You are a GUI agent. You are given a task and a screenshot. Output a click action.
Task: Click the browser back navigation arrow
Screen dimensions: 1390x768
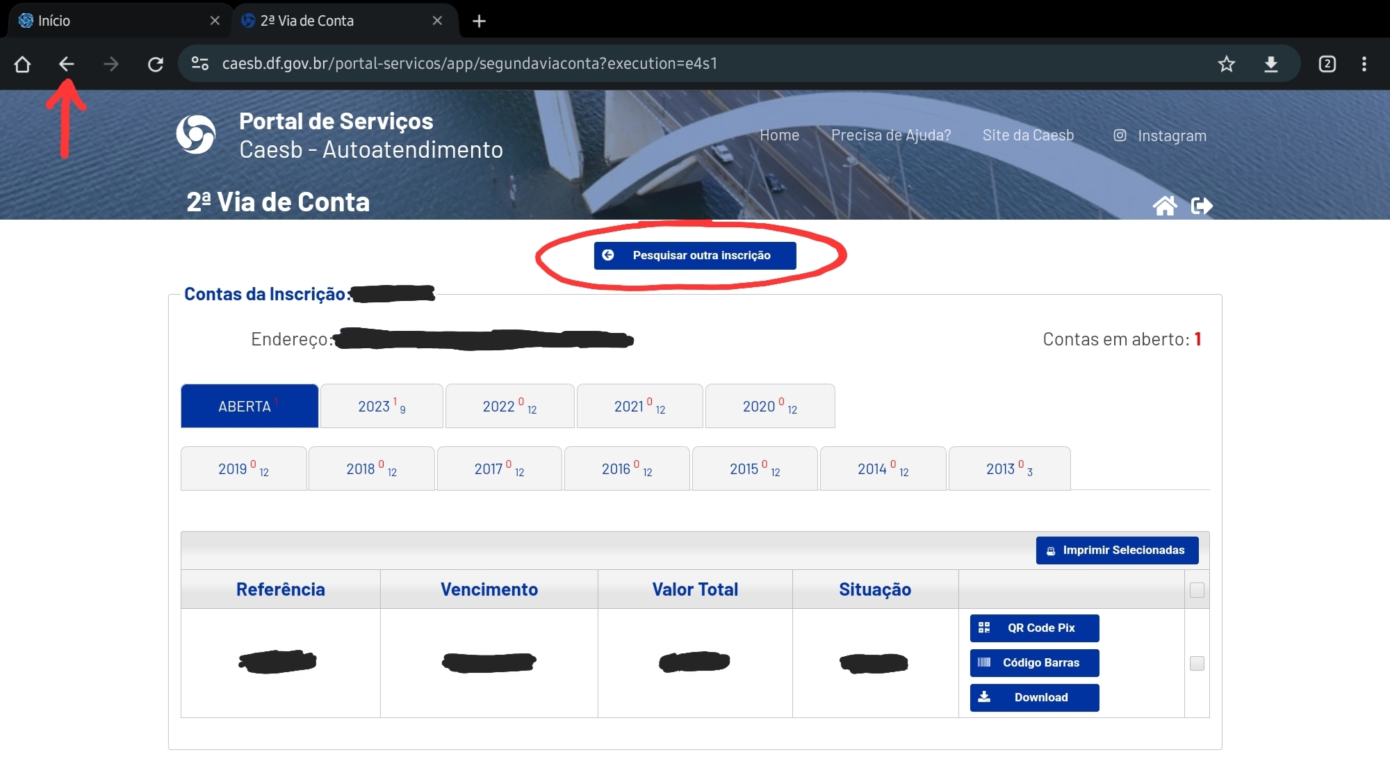tap(65, 63)
